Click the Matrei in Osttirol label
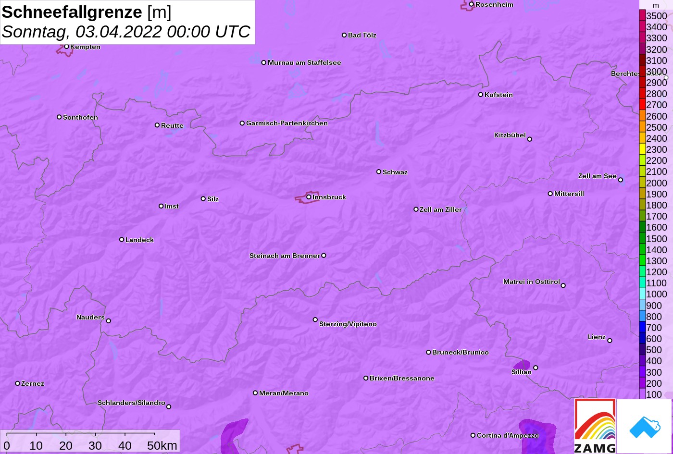Image resolution: width=673 pixels, height=454 pixels. coord(532,282)
